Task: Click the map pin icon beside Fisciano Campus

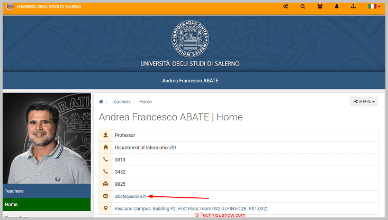Action: pos(106,208)
